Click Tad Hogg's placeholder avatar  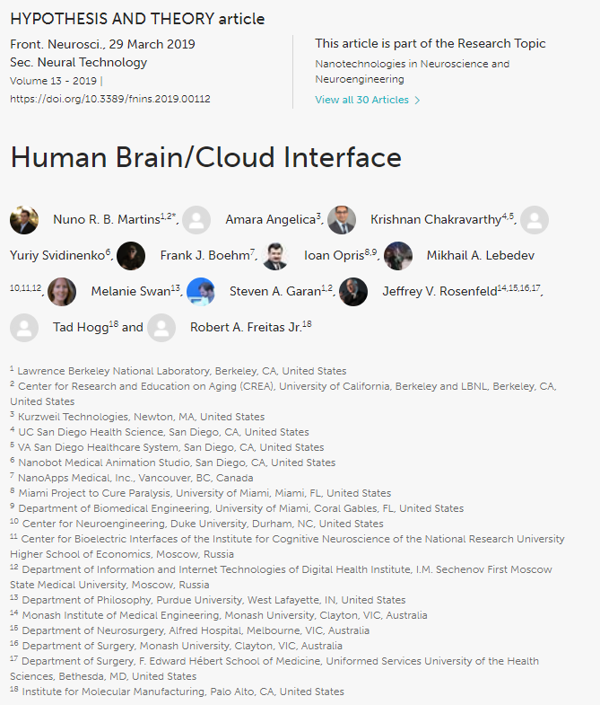[x=24, y=328]
